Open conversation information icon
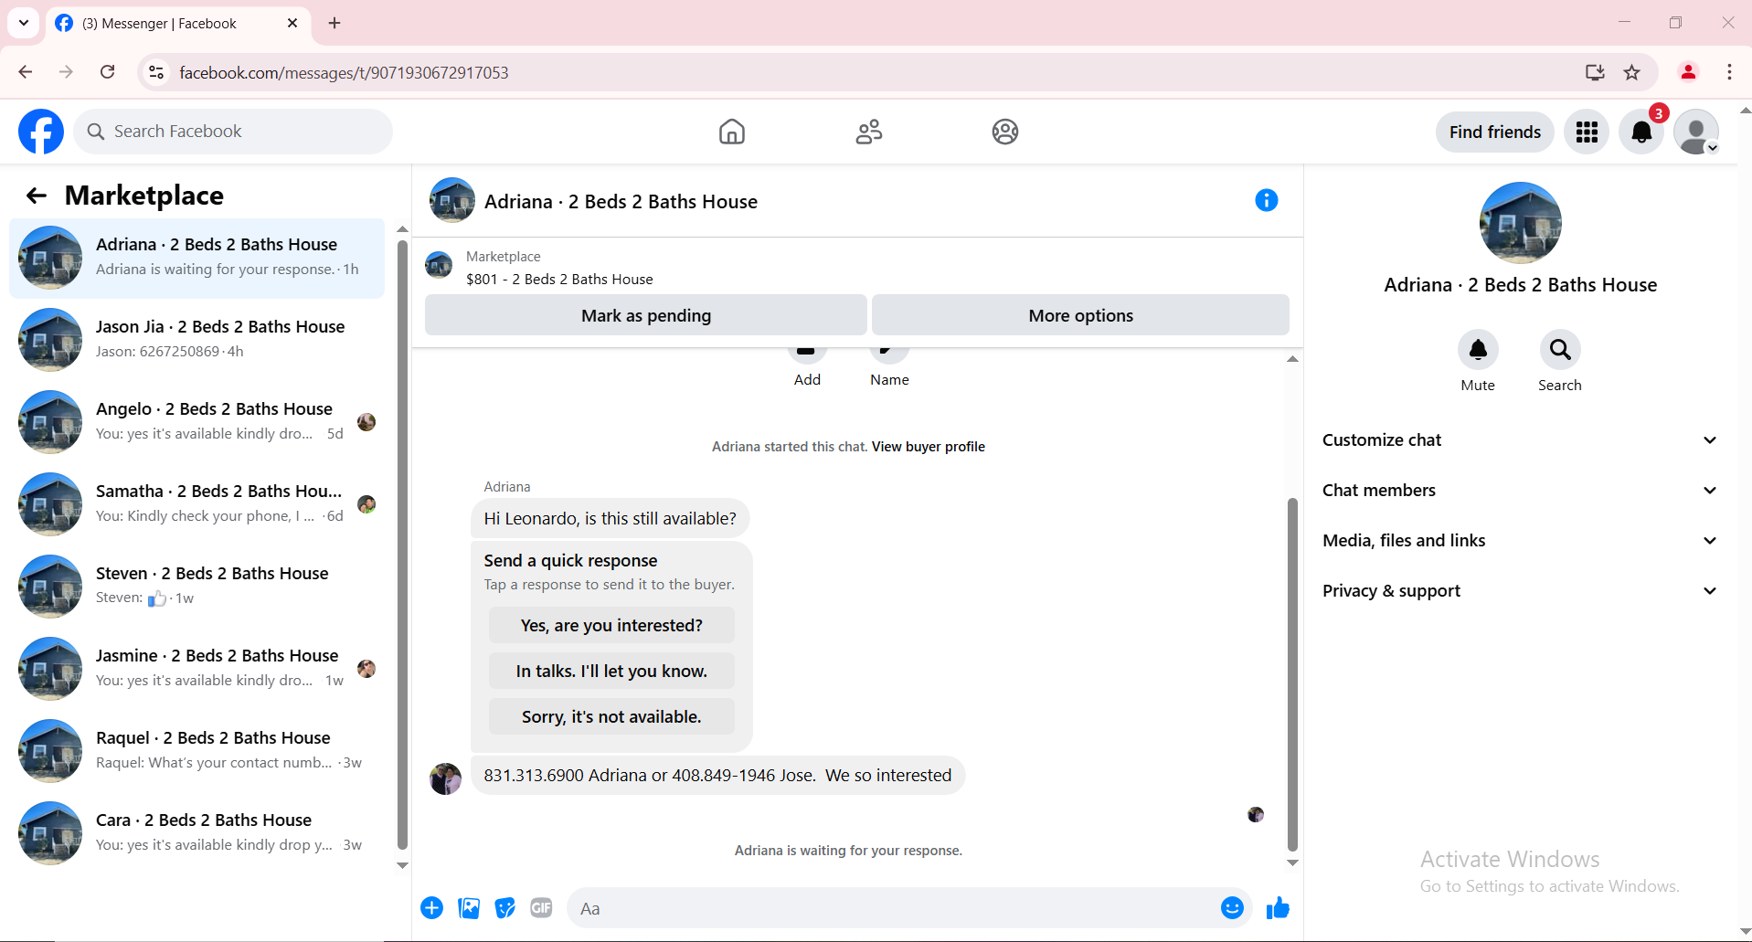The height and width of the screenshot is (942, 1752). pyautogui.click(x=1266, y=200)
